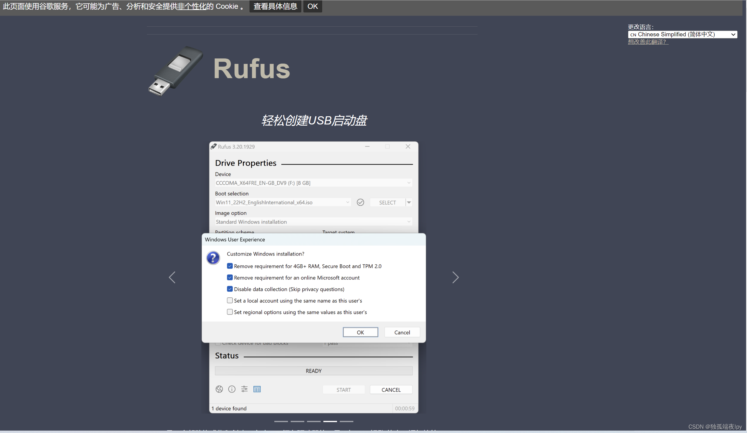
Task: Select the fifth carousel indicator
Action: [346, 421]
